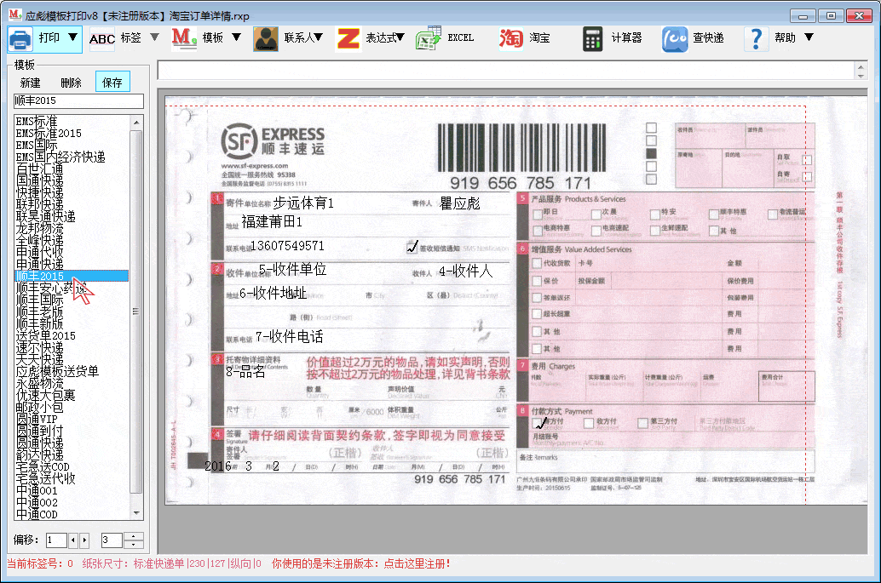This screenshot has width=881, height=583.
Task: Select EMS标准2015 in template list
Action: click(49, 134)
